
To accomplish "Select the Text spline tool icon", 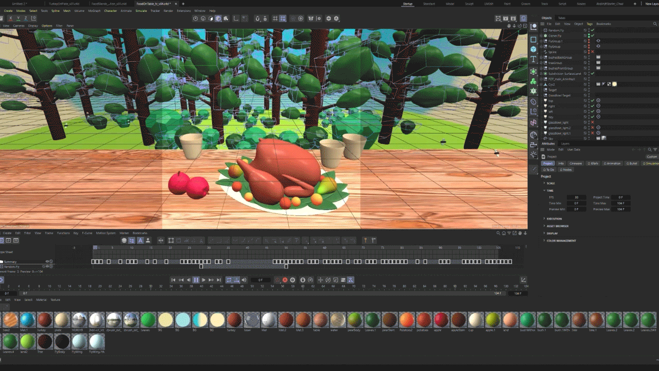I will tap(533, 59).
